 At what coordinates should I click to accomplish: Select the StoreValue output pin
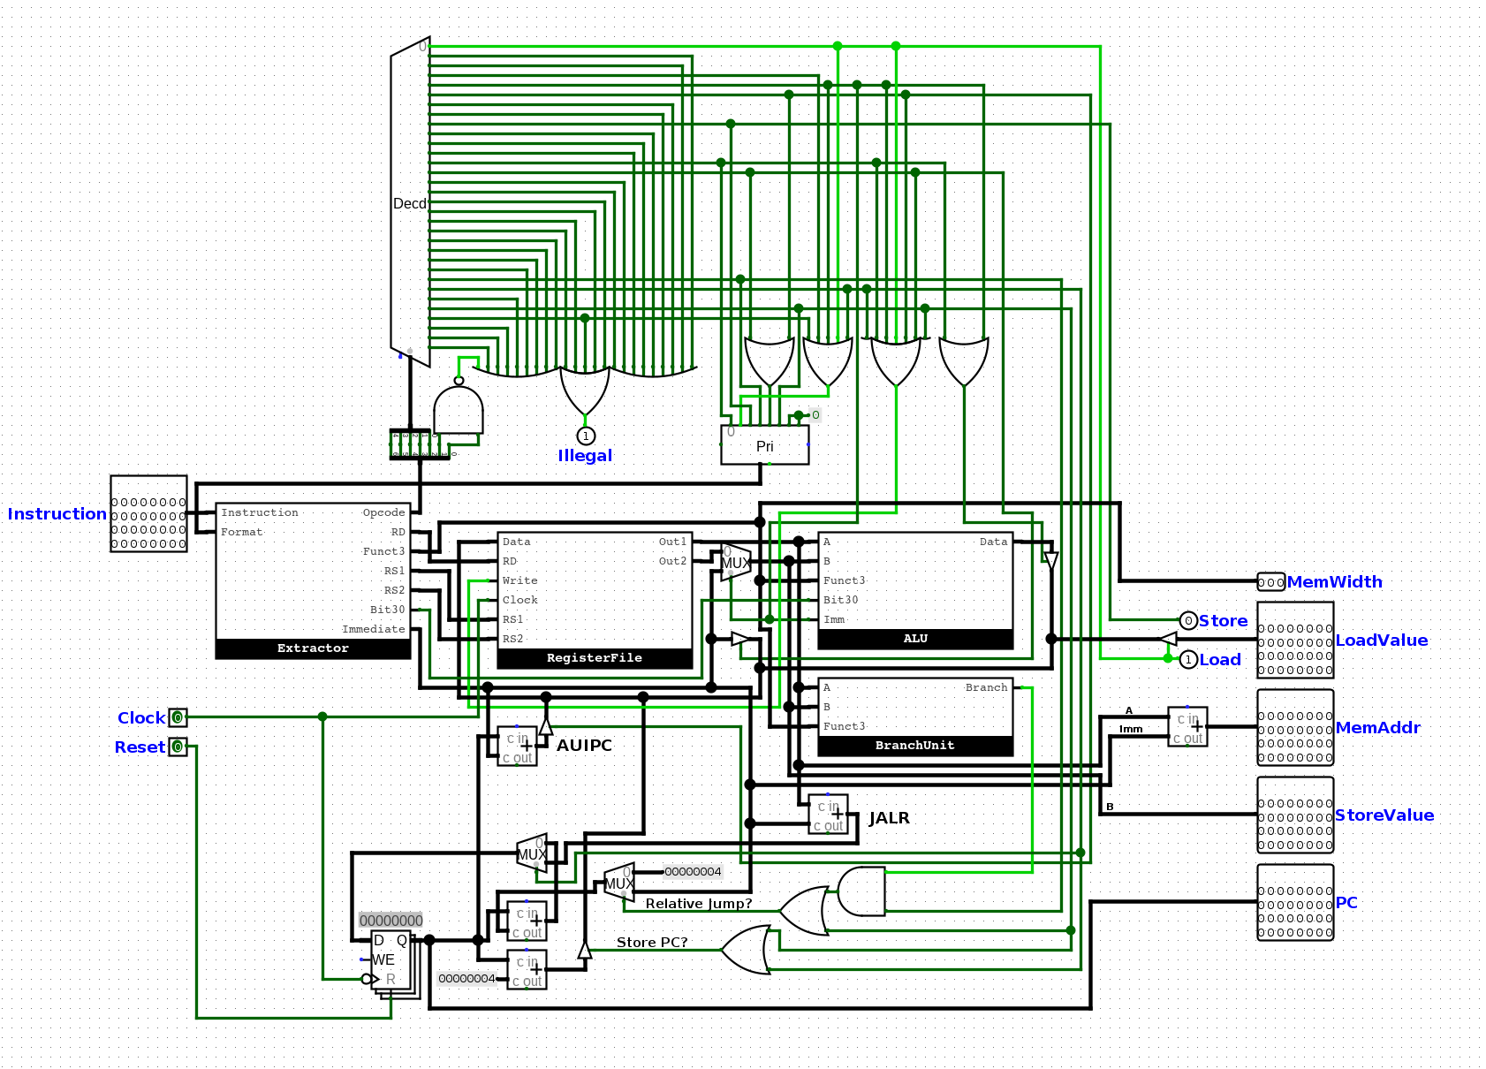pos(1295,815)
